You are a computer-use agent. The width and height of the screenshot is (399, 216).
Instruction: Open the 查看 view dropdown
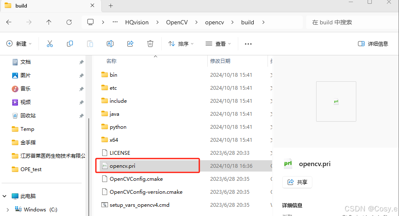218,44
